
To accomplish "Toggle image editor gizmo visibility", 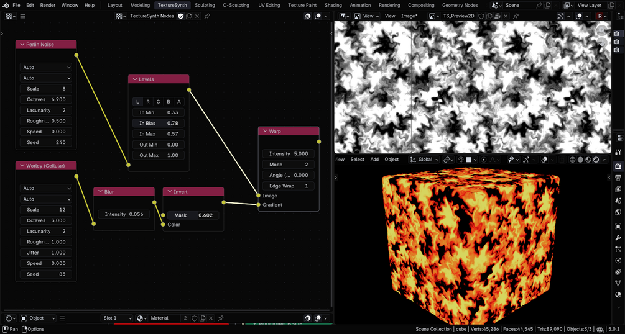I will 561,16.
